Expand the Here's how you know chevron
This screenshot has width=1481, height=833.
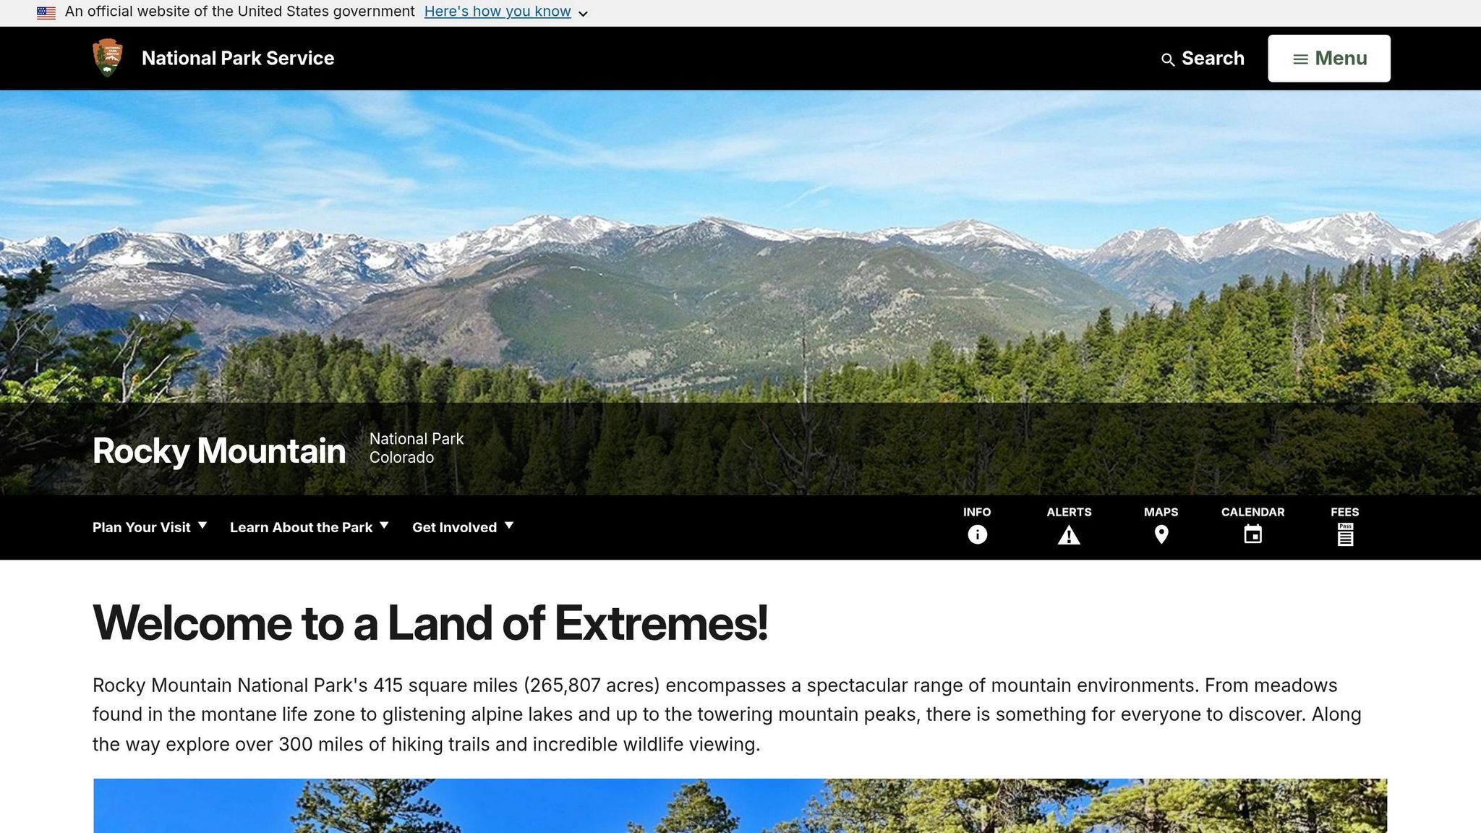pos(583,14)
